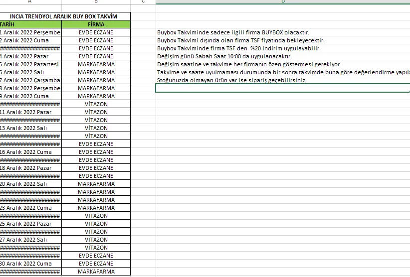Image resolution: width=410 pixels, height=277 pixels.
Task: Click VİTAZON in the 25 Aralık Pazar row
Action: 96,224
